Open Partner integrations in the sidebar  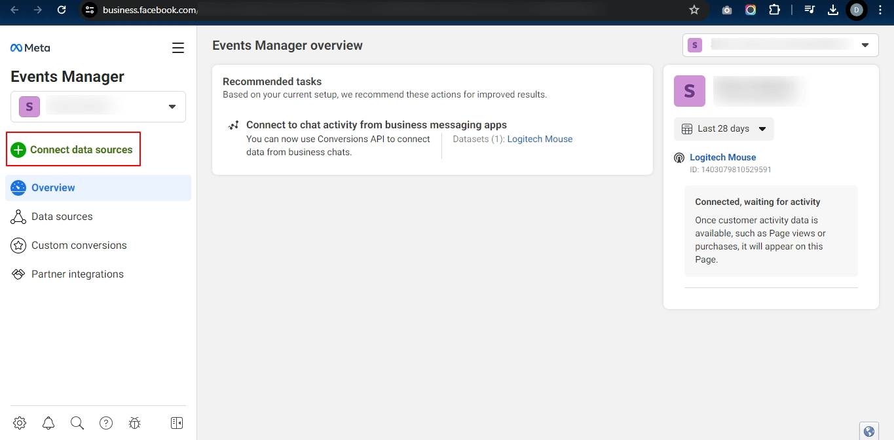pos(98,274)
